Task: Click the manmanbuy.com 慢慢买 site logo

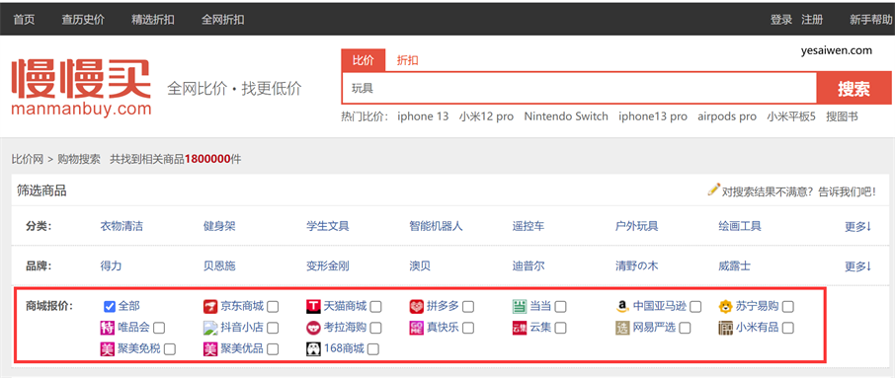Action: [80, 87]
